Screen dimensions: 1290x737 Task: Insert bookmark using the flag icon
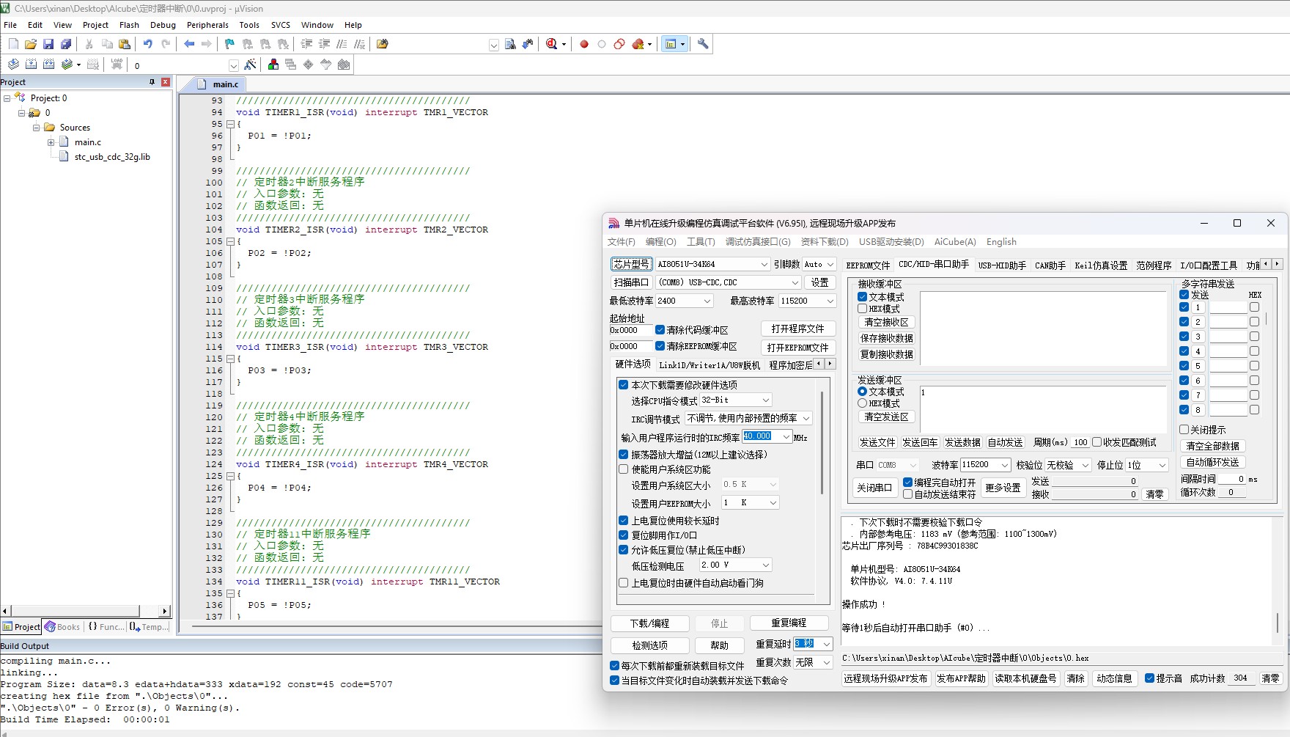(x=229, y=44)
